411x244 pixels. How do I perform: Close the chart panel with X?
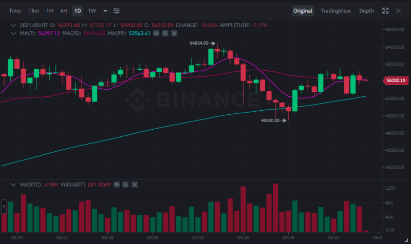pos(398,11)
